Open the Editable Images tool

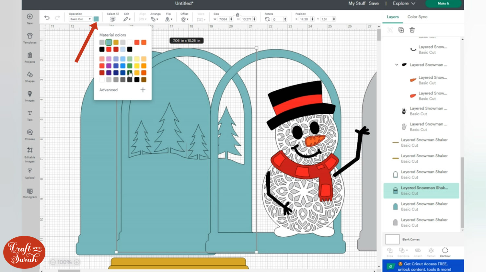(x=29, y=155)
